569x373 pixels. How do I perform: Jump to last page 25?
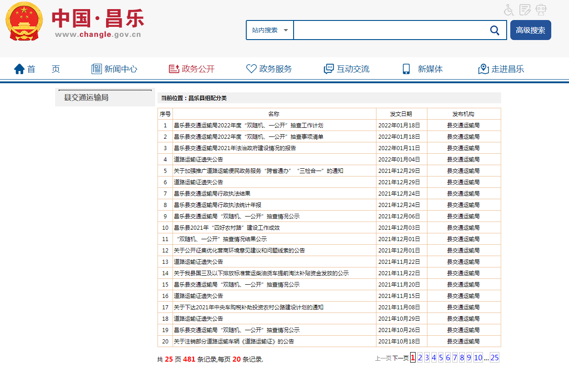coord(494,358)
